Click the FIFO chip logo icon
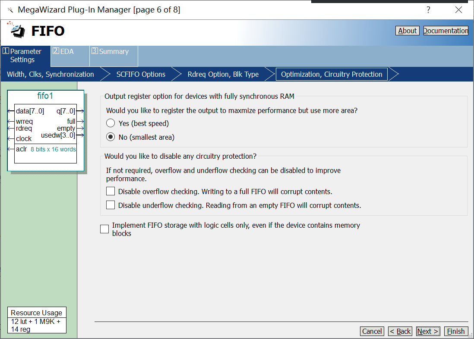This screenshot has height=339, width=474. [x=17, y=30]
